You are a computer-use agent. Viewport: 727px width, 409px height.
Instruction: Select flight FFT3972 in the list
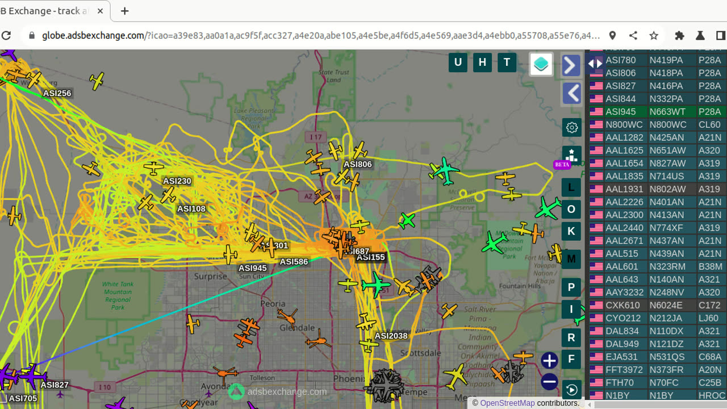click(658, 370)
